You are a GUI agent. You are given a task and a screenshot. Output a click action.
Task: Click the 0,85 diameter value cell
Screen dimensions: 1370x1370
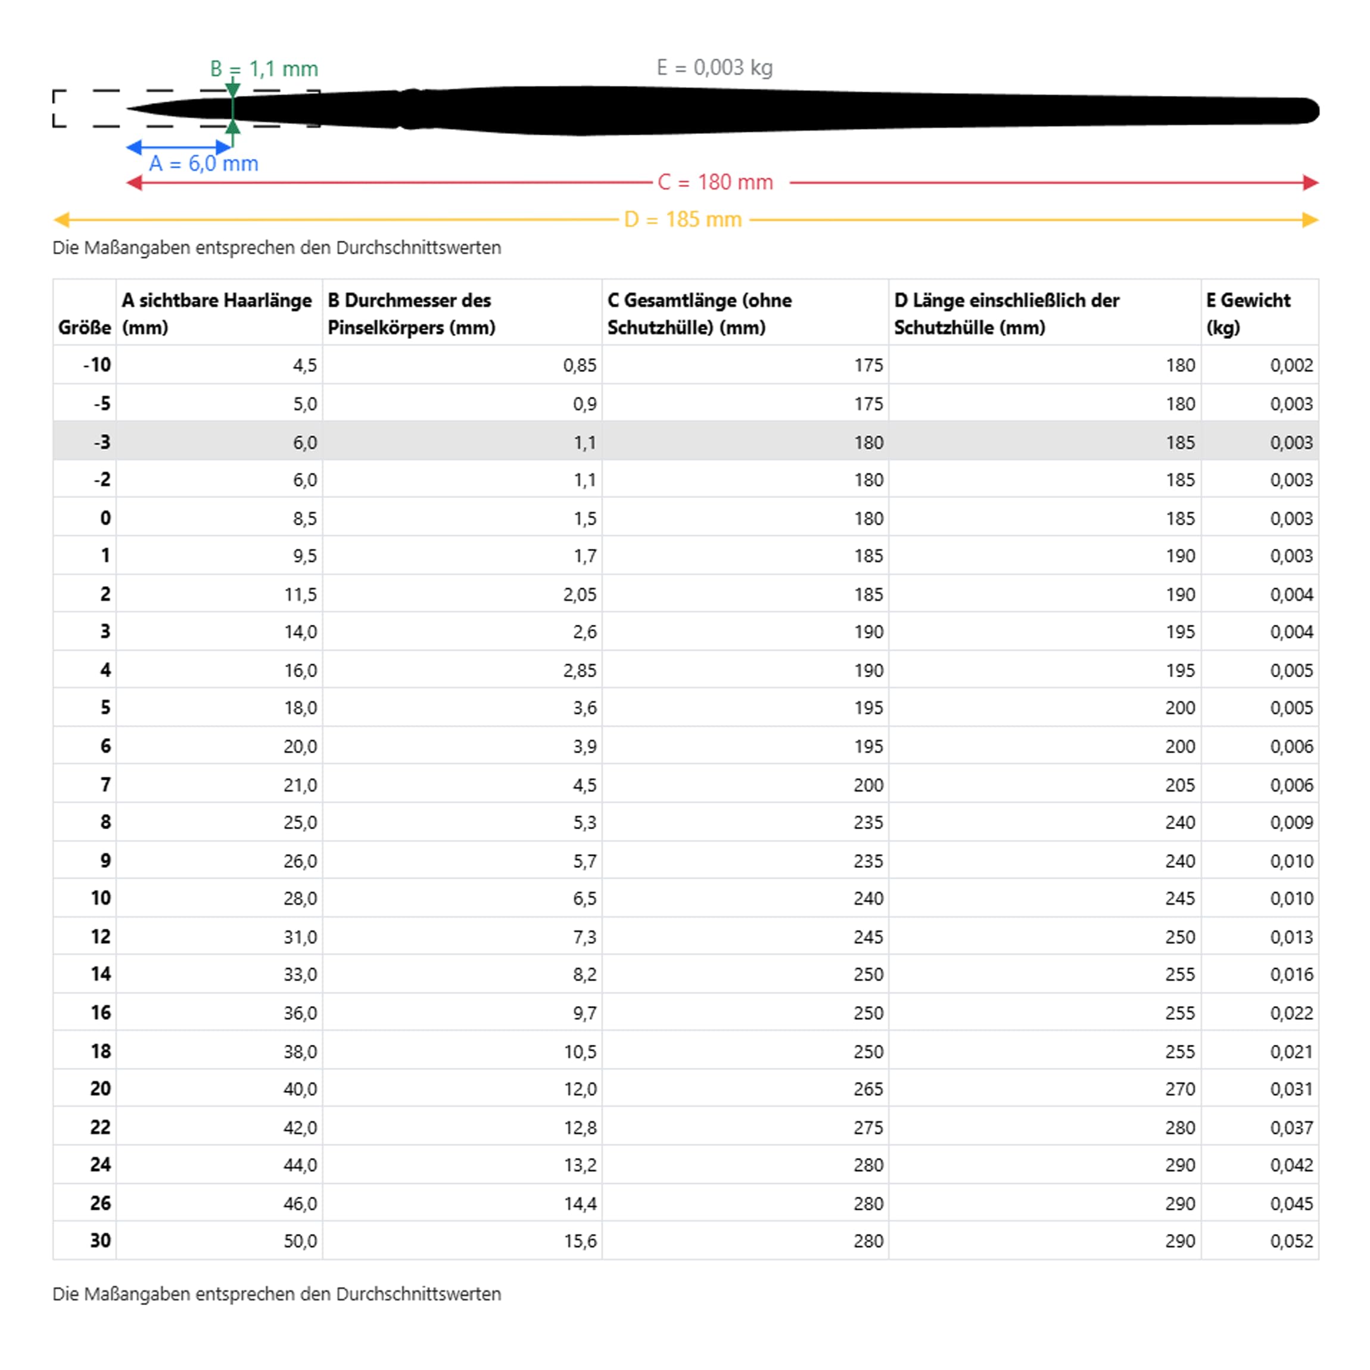coord(580,365)
